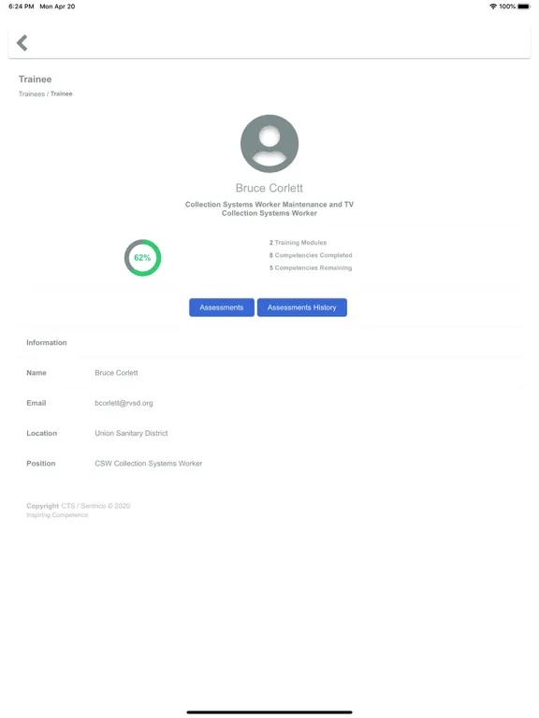Click the current Trainee breadcrumb
The image size is (539, 718).
pyautogui.click(x=62, y=93)
